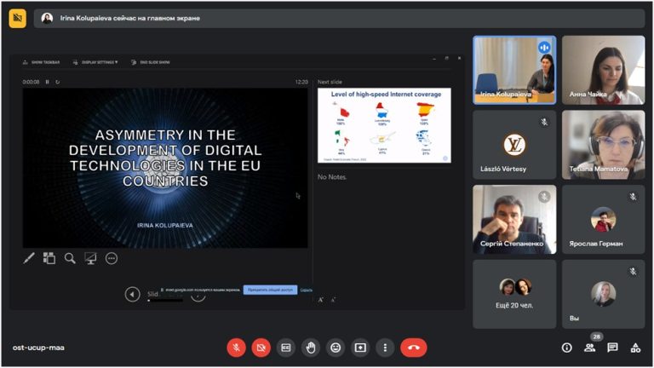Select Анна Чайка's video tile
Screen dimensions: 654x368
pos(603,70)
